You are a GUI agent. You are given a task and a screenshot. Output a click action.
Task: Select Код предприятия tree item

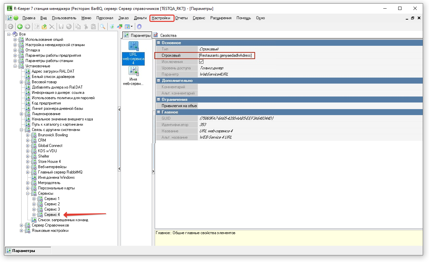[x=46, y=103]
